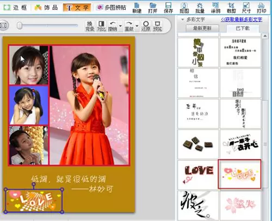Click the zoom slider handle
Viewport: 272px width, 221px height.
20,26
